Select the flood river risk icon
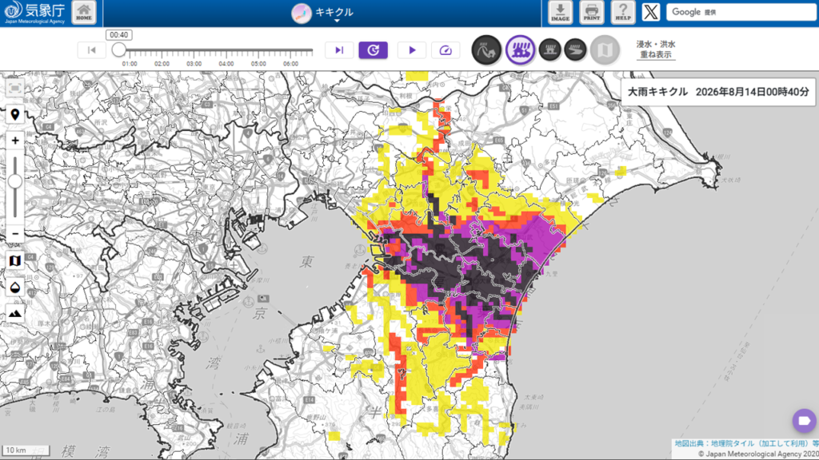 [575, 50]
